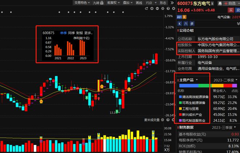This screenshot has height=153, width=240.
Task: Click the 每股净资产(元) 11.772 row
Action: [209, 140]
